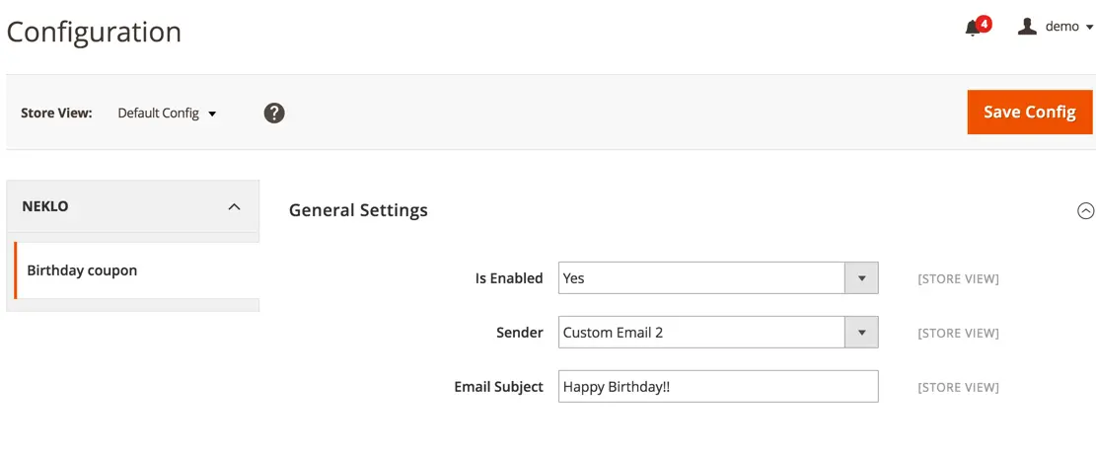Click the demo user avatar icon

1027,27
